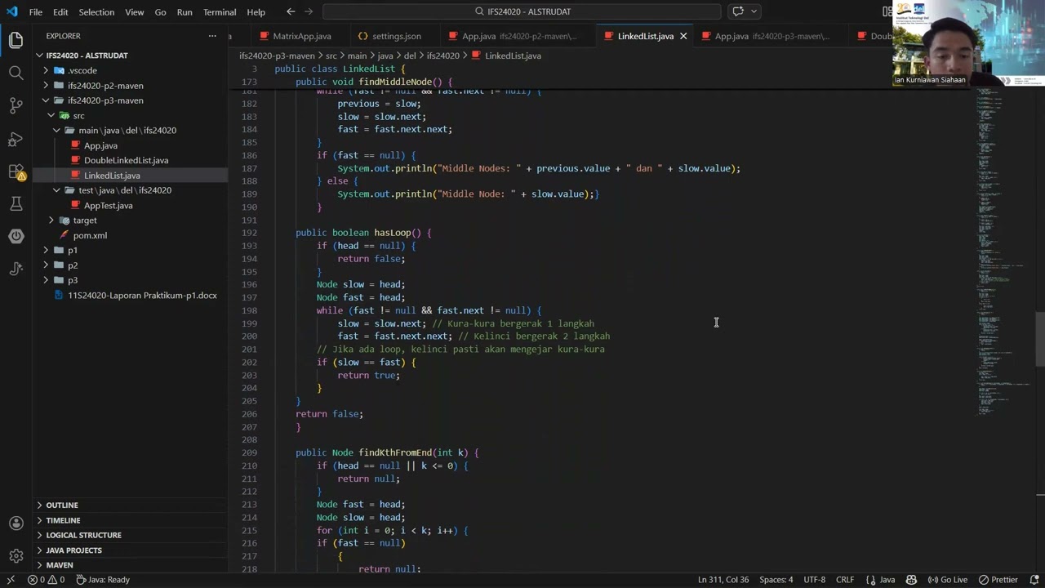The height and width of the screenshot is (588, 1045).
Task: Open the Spring Boot dashboard power icon
Action: [x=16, y=236]
